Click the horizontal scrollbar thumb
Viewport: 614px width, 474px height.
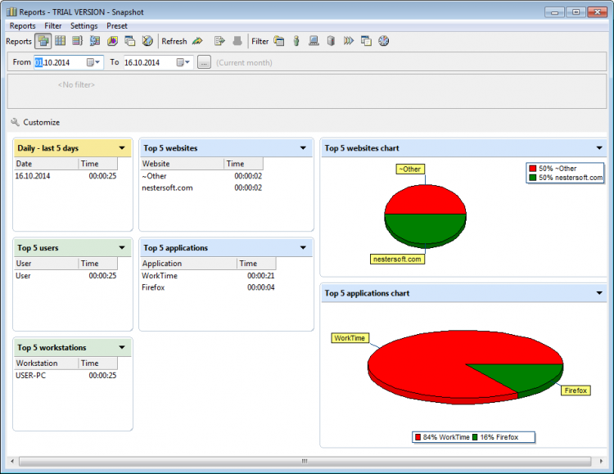(305, 461)
